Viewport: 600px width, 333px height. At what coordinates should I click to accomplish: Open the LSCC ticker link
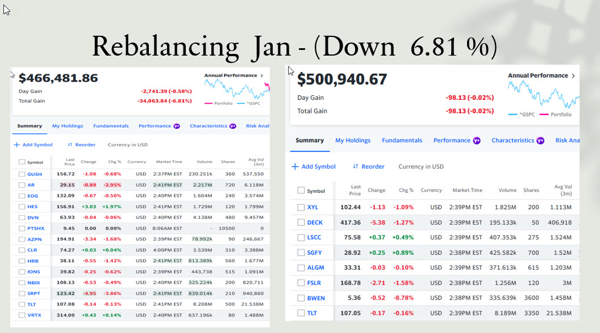[x=314, y=238]
